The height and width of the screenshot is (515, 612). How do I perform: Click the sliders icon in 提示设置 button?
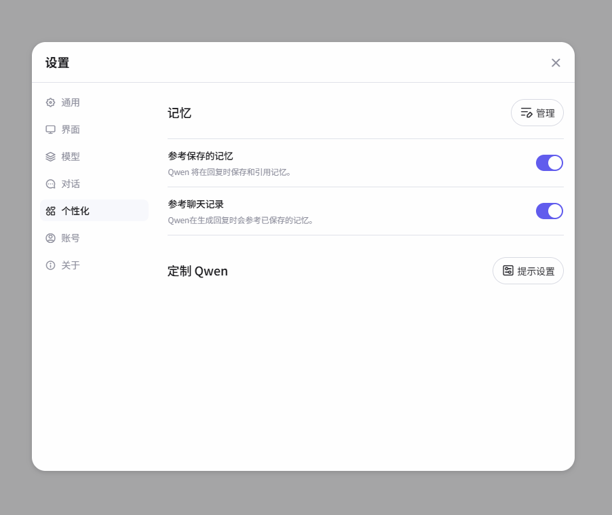(x=508, y=271)
